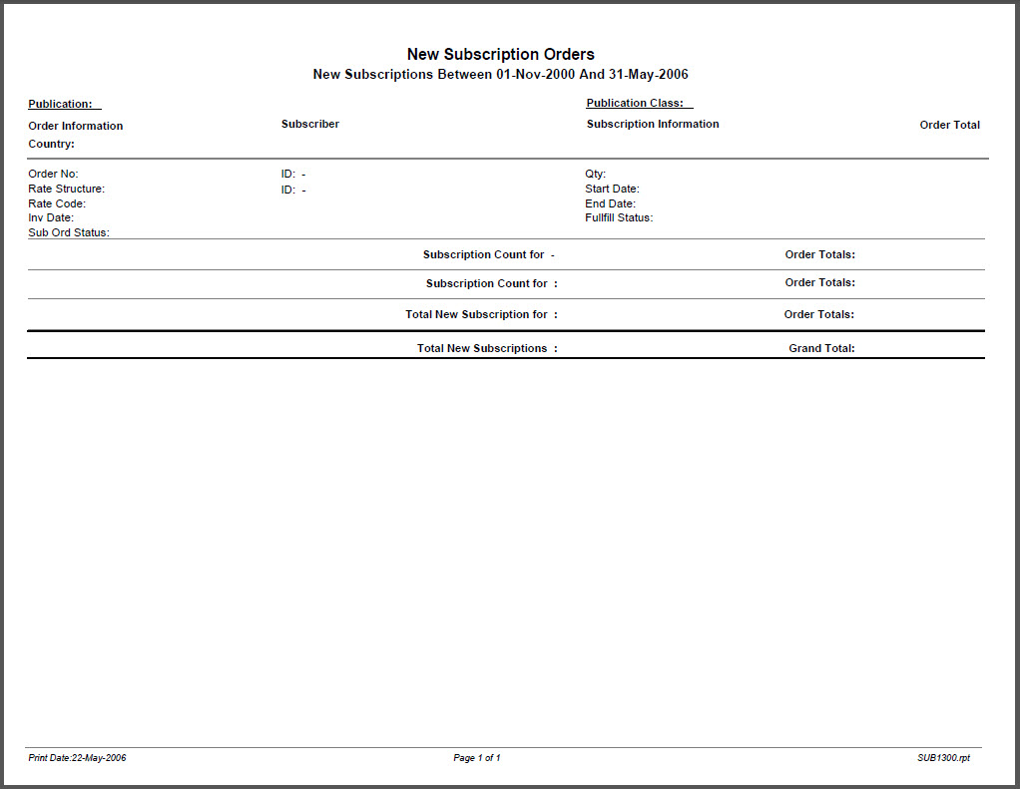Select 'Subscription Count for -' text
This screenshot has height=789, width=1020.
[488, 254]
